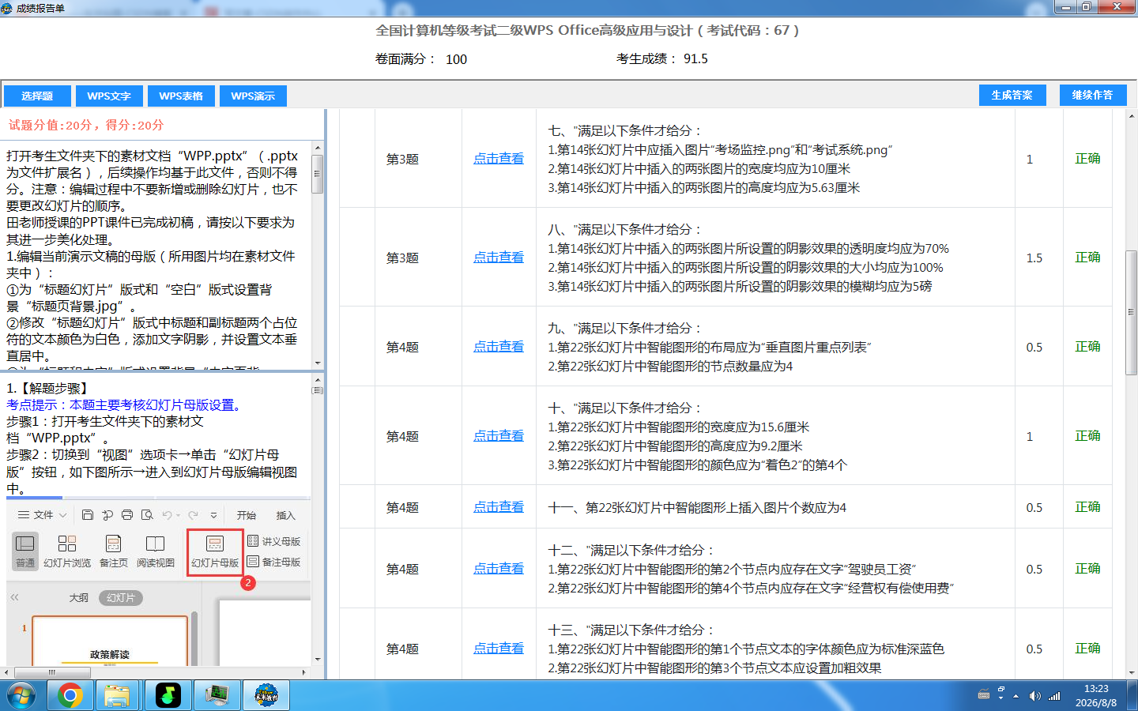Open 点击查看 link for scoring item 十一
Viewport: 1138px width, 711px height.
[x=499, y=507]
